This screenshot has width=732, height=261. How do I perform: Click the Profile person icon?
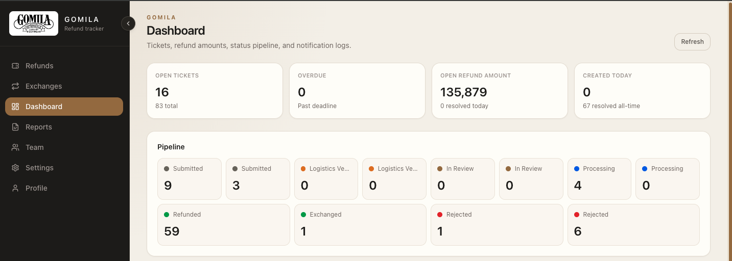[x=15, y=188]
